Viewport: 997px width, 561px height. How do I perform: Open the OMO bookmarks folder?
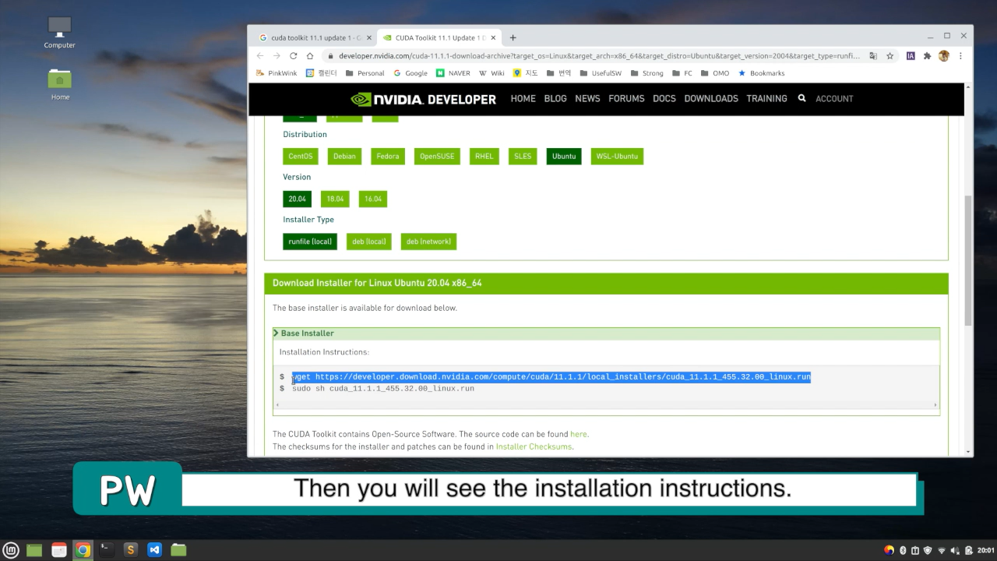(715, 73)
